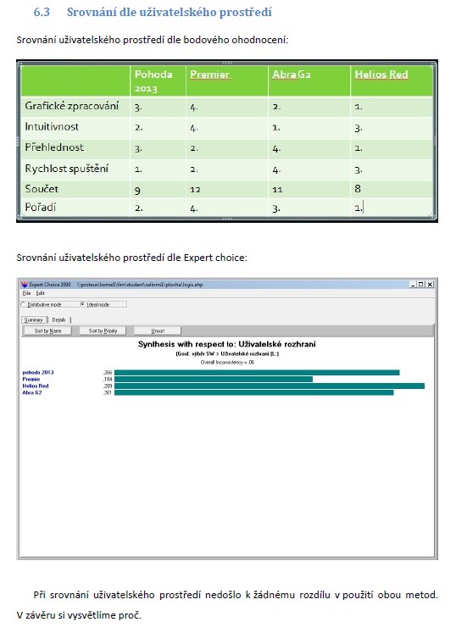Image resolution: width=456 pixels, height=644 pixels.
Task: Open the Edit menu in Expert Choice
Action: (40, 293)
